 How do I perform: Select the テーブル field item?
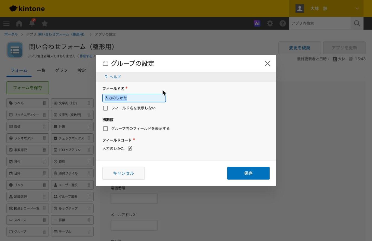tap(72, 232)
